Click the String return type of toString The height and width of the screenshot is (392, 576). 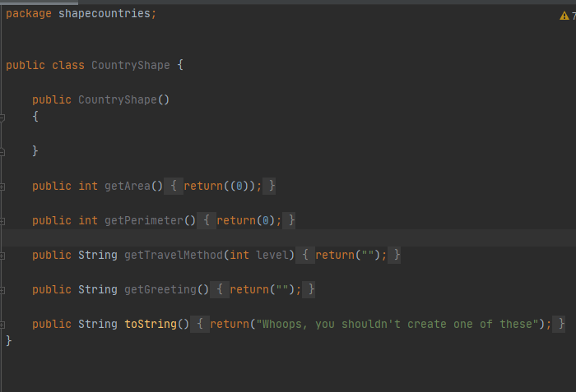(98, 324)
